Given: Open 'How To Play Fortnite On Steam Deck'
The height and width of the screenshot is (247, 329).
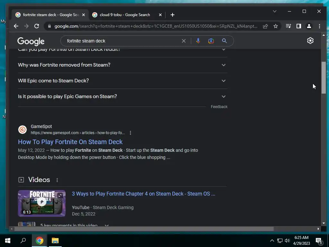Looking at the screenshot, I should click(x=70, y=142).
